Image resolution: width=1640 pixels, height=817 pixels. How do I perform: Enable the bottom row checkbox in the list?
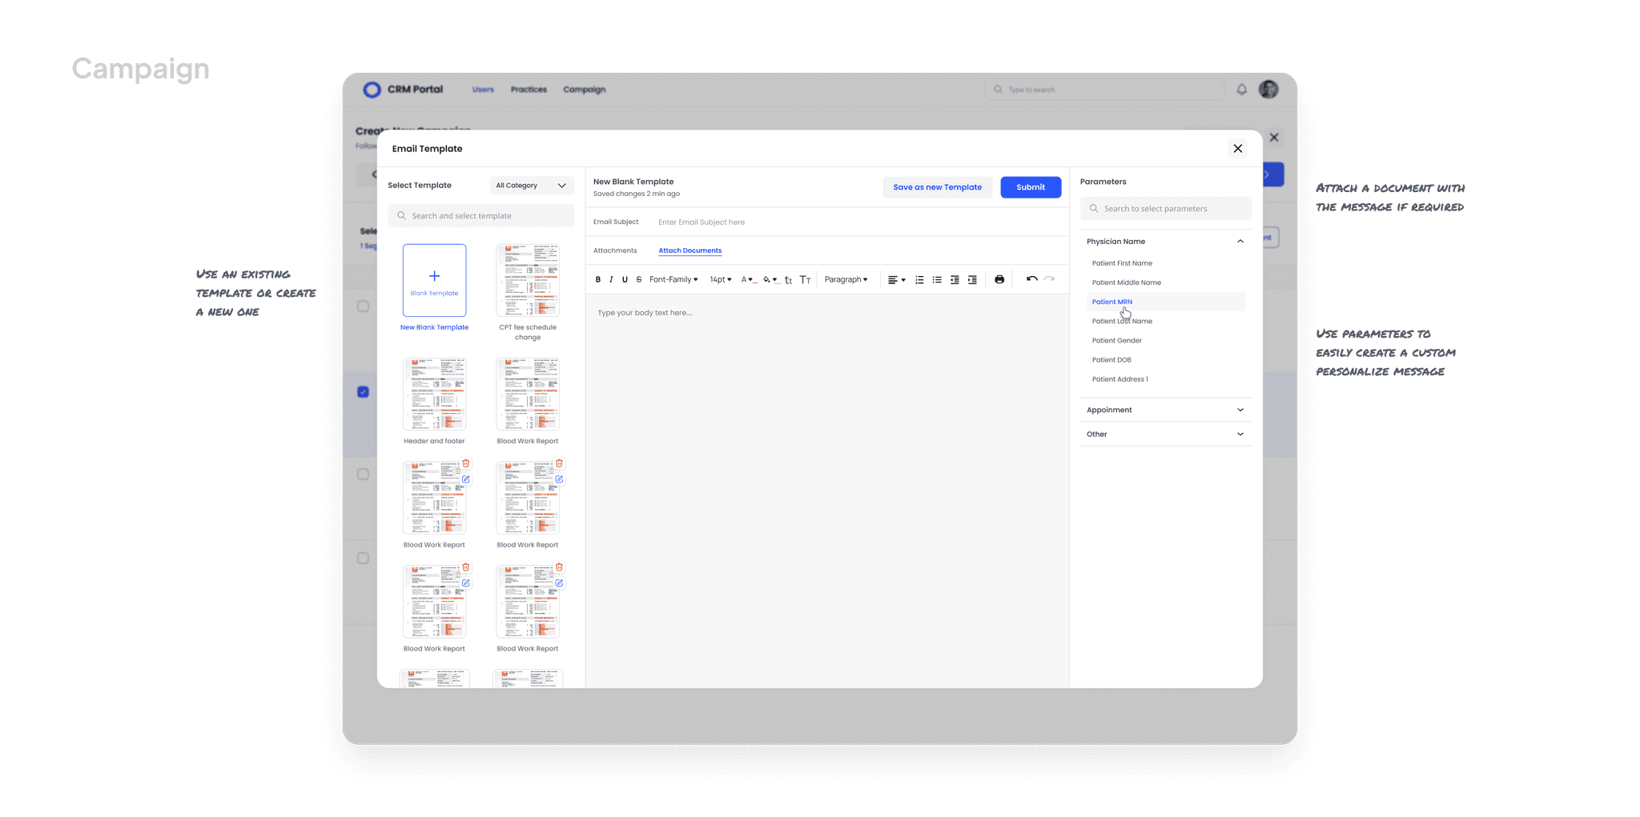[362, 558]
